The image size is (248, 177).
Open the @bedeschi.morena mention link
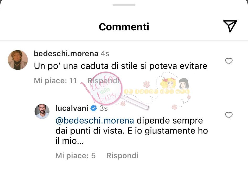(95, 121)
